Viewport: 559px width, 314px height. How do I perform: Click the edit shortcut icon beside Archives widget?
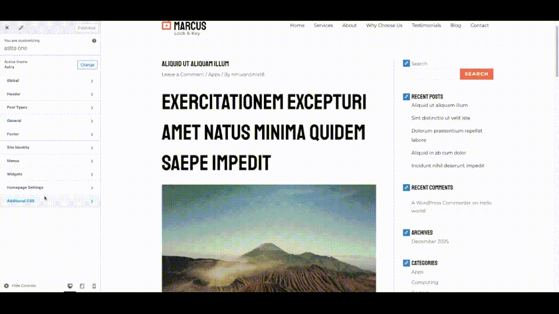click(406, 232)
